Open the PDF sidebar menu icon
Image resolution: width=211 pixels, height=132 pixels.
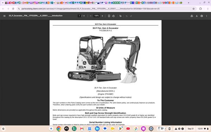5,16
